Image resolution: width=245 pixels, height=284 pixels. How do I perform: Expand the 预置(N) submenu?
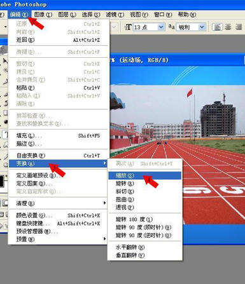[x=58, y=240]
